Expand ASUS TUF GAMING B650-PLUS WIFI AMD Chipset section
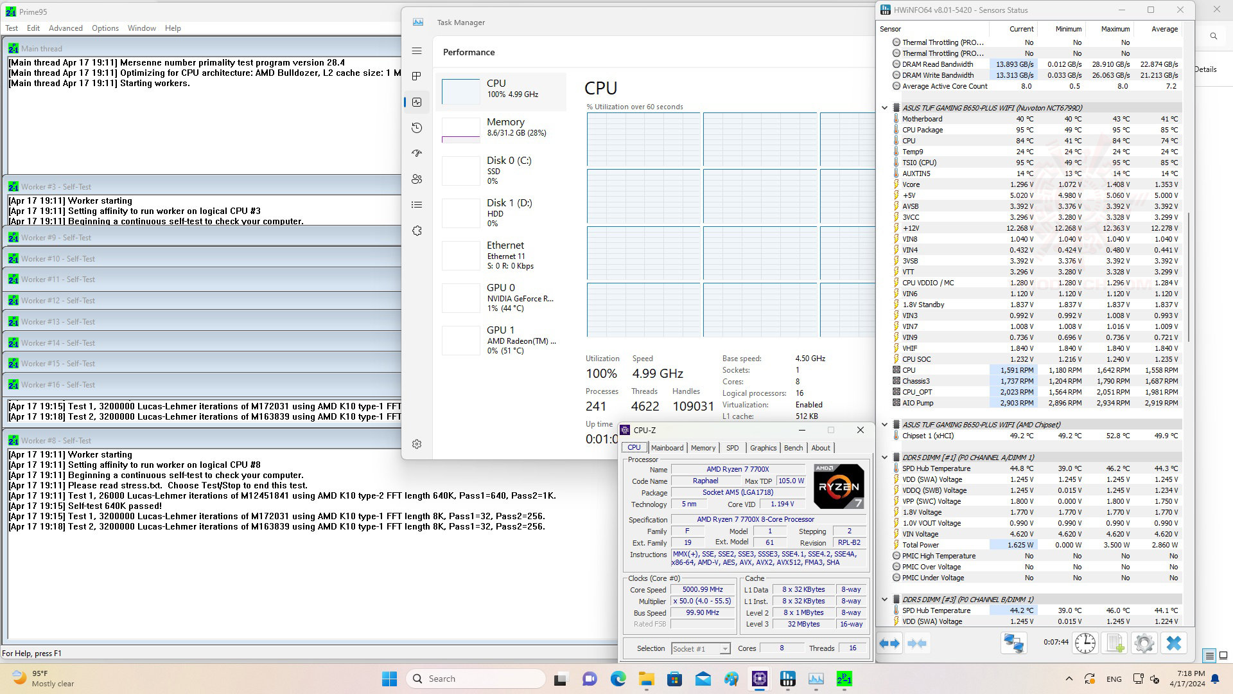This screenshot has height=694, width=1233. click(x=885, y=423)
